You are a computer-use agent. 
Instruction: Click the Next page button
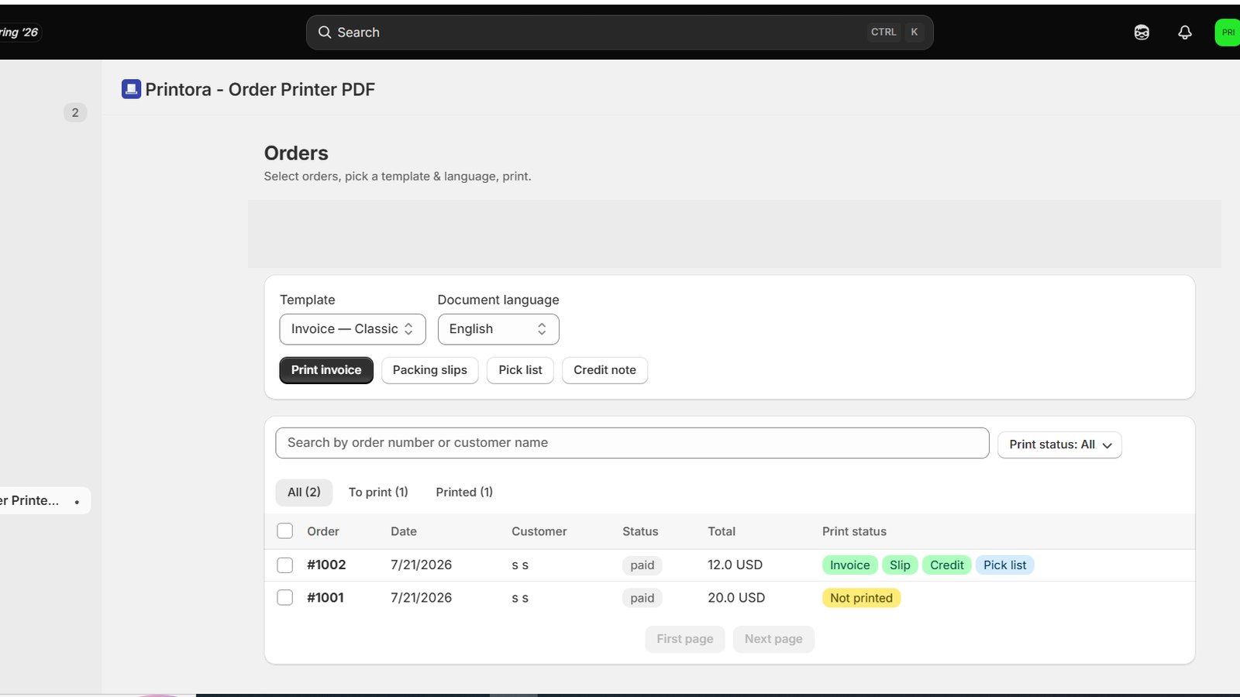pos(773,639)
